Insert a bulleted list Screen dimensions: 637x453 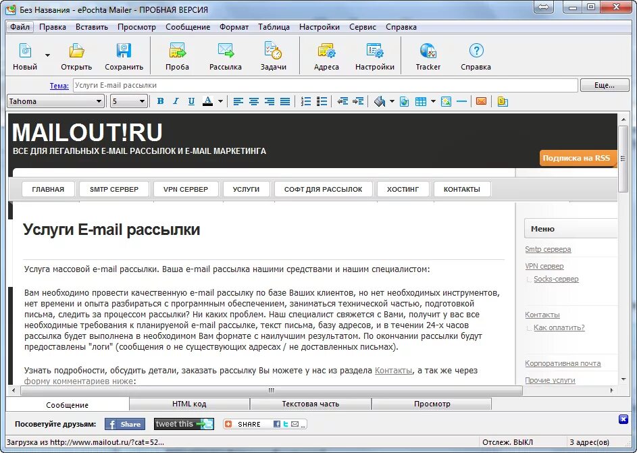[322, 101]
